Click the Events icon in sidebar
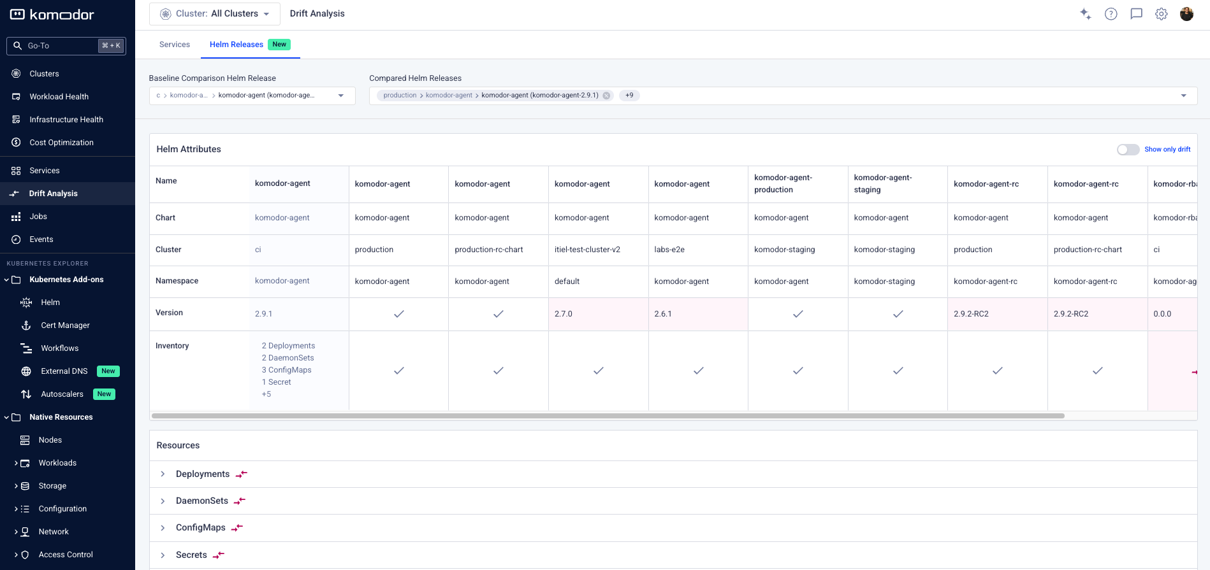Image resolution: width=1210 pixels, height=570 pixels. pyautogui.click(x=17, y=239)
